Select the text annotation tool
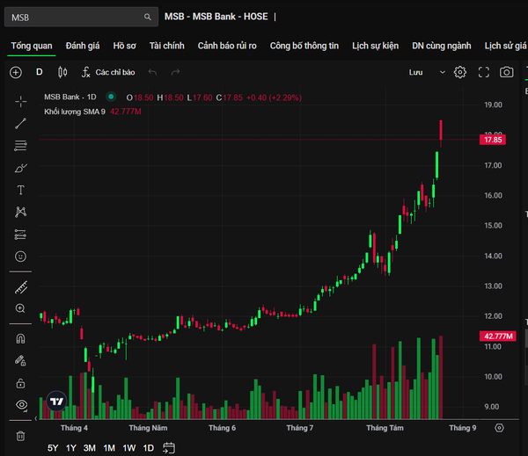The image size is (528, 456). point(20,190)
